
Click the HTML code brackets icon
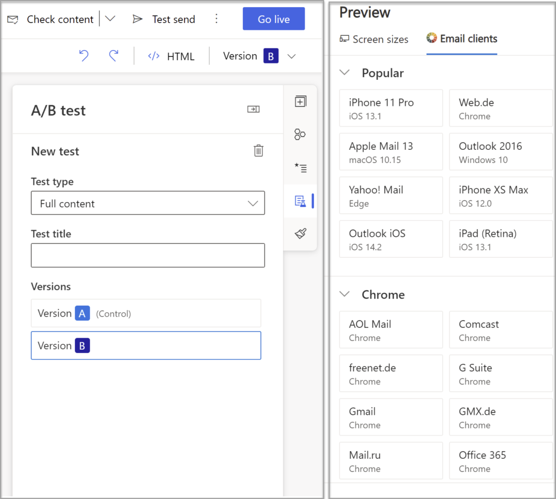pyautogui.click(x=154, y=56)
